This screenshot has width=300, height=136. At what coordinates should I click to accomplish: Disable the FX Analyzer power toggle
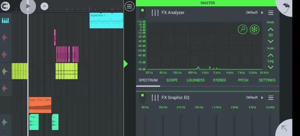[142, 10]
